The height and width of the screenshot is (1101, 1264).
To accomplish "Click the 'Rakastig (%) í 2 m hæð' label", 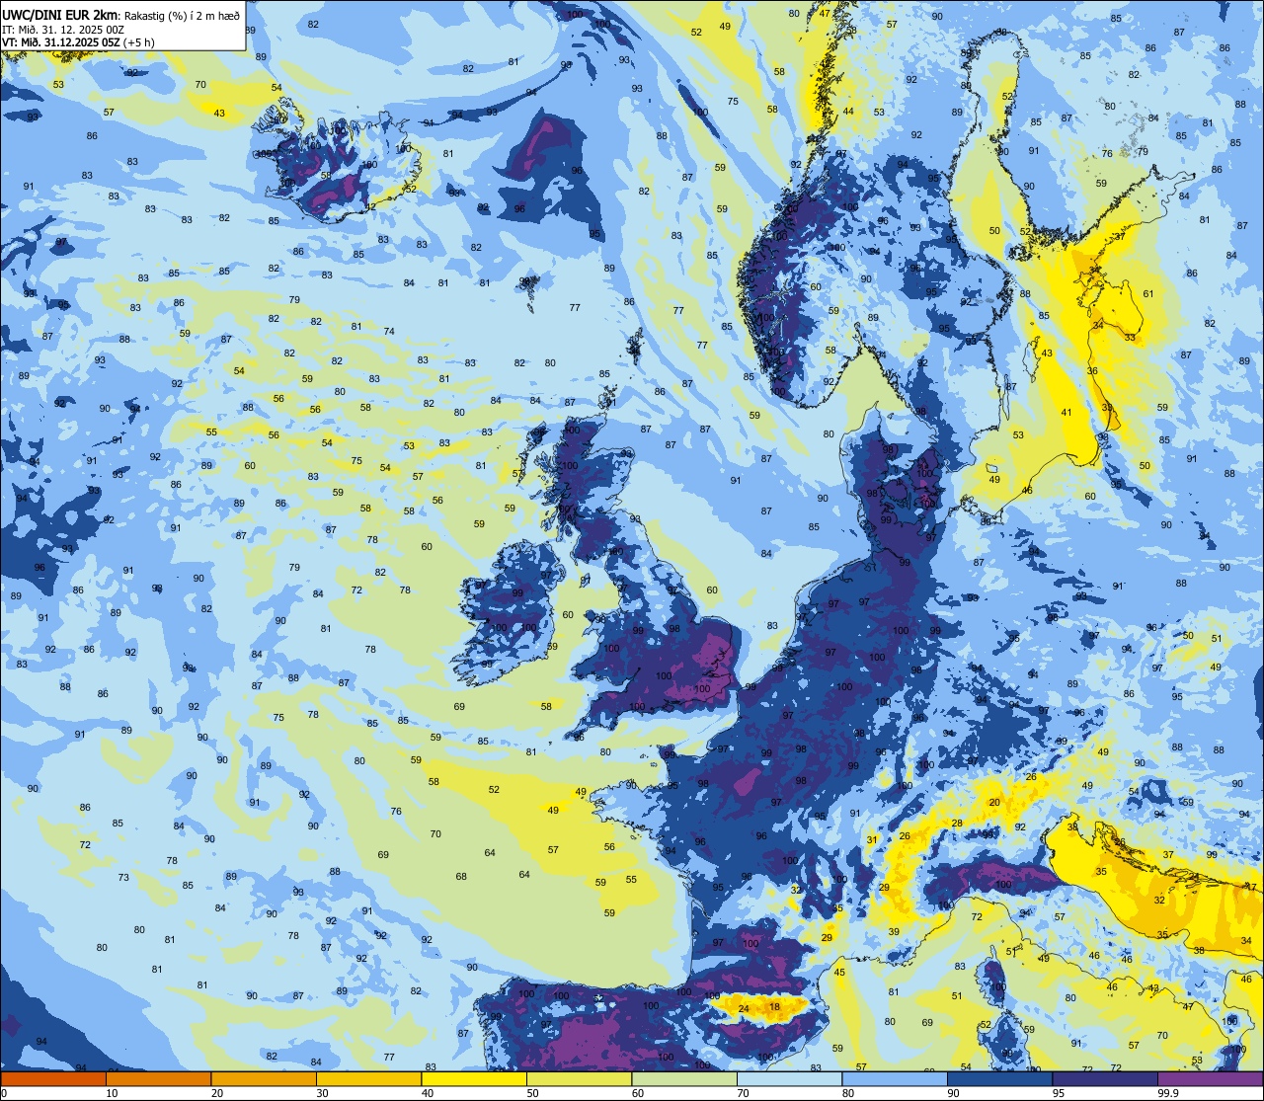I will (182, 15).
